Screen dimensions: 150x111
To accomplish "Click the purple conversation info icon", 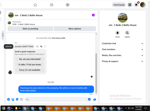I will 93,15.
